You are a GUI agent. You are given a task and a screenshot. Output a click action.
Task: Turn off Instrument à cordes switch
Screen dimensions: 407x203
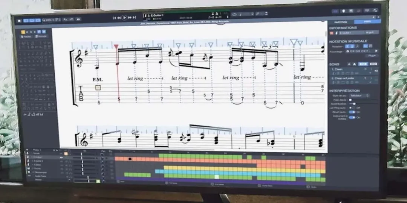click(x=352, y=117)
